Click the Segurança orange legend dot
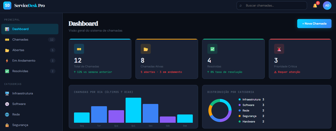The width and height of the screenshot is (336, 131). tap(240, 116)
